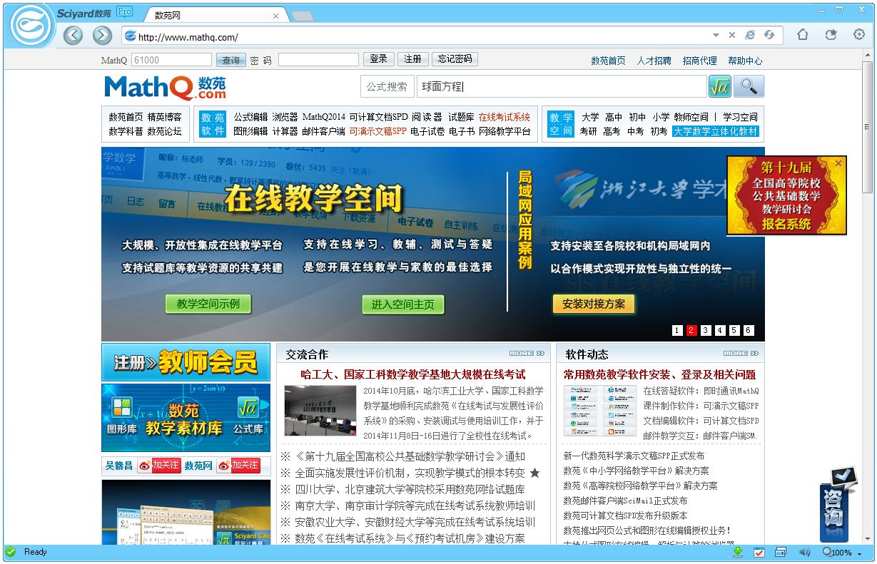Click the browser Back arrow button
877x564 pixels.
(73, 36)
